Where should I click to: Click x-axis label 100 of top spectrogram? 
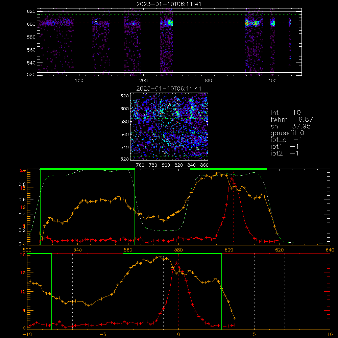tap(79, 81)
